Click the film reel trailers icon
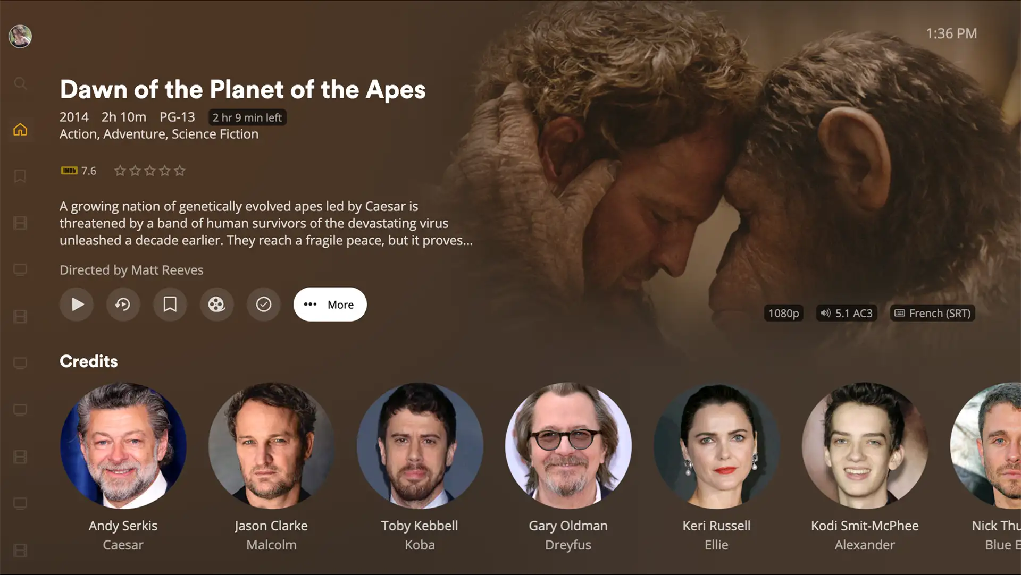The image size is (1021, 575). pyautogui.click(x=216, y=305)
